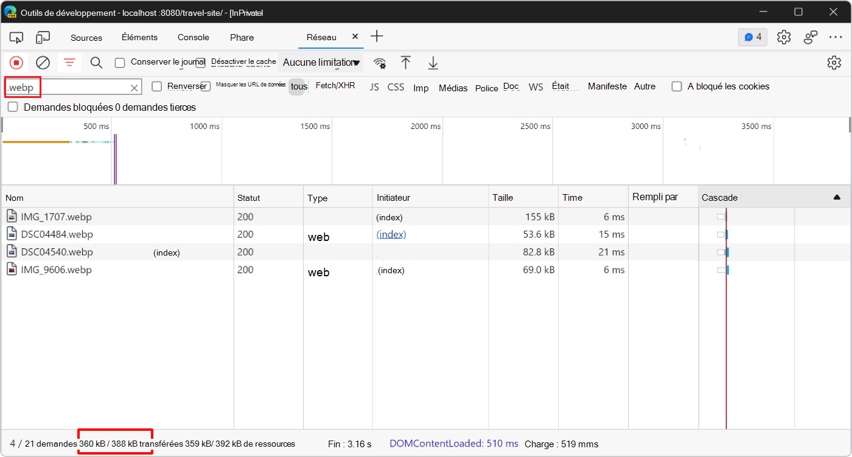Tick the Demandes bloquées checkbox
The height and width of the screenshot is (457, 852).
tap(13, 107)
